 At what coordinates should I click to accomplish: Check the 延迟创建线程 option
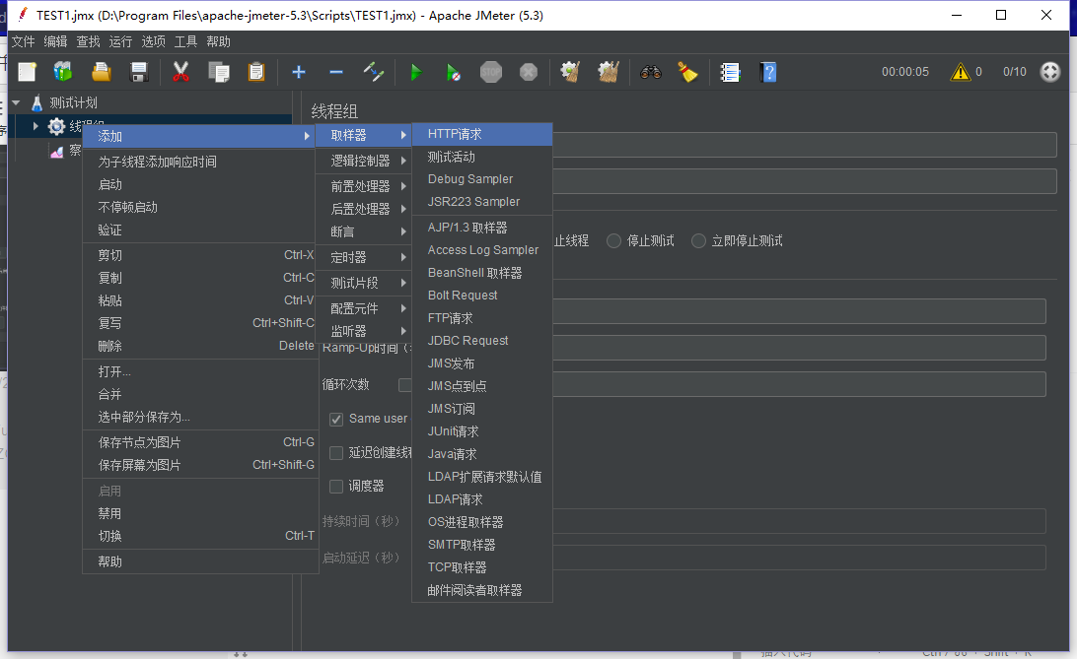(x=336, y=452)
